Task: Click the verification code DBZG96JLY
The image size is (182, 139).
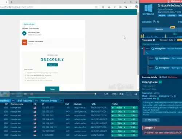Action: tap(52, 60)
